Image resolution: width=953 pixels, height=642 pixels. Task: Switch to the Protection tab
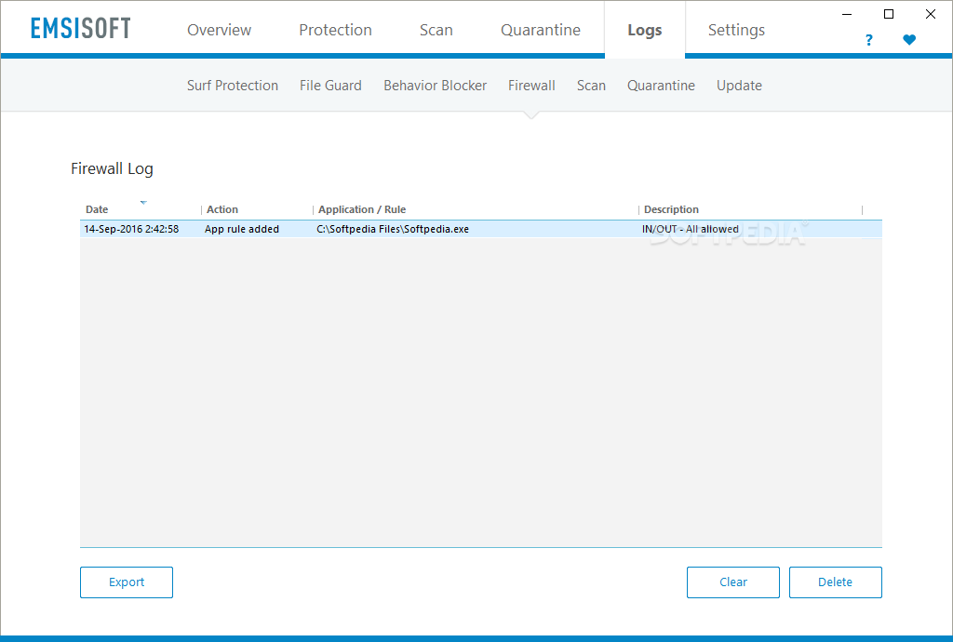(x=335, y=30)
